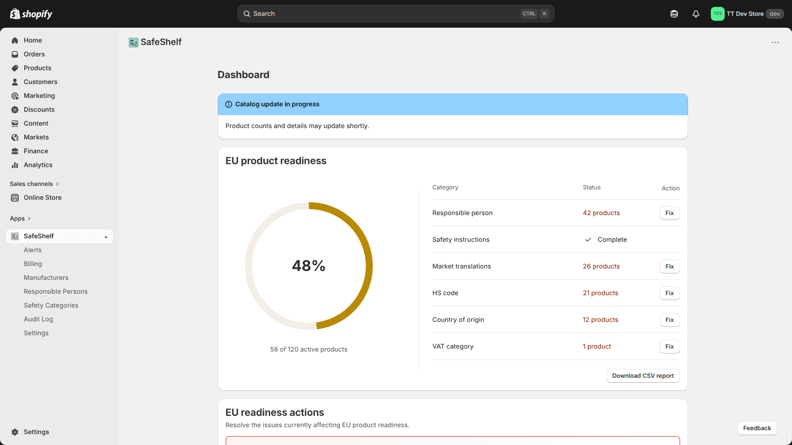Click the "12 products" status
Screen dimensions: 792x445
[600, 320]
